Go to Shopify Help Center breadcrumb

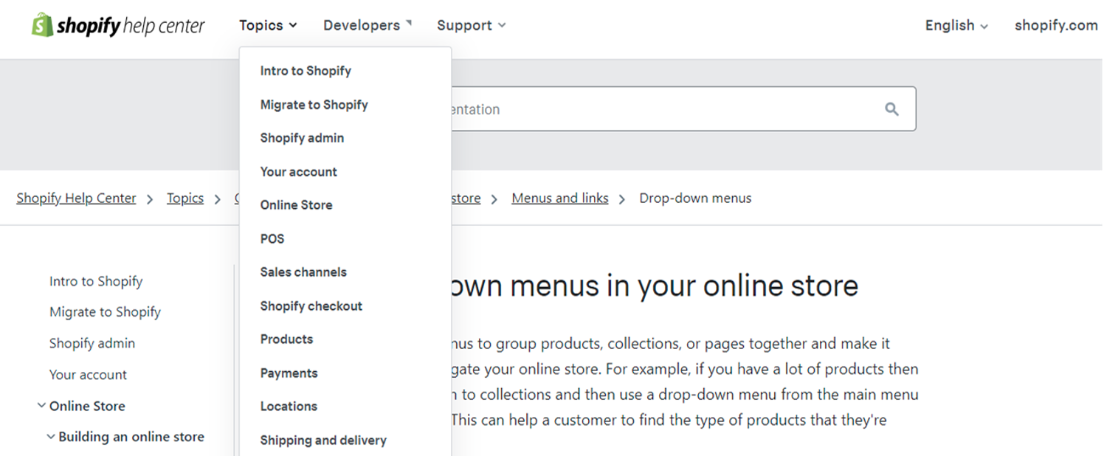[76, 198]
